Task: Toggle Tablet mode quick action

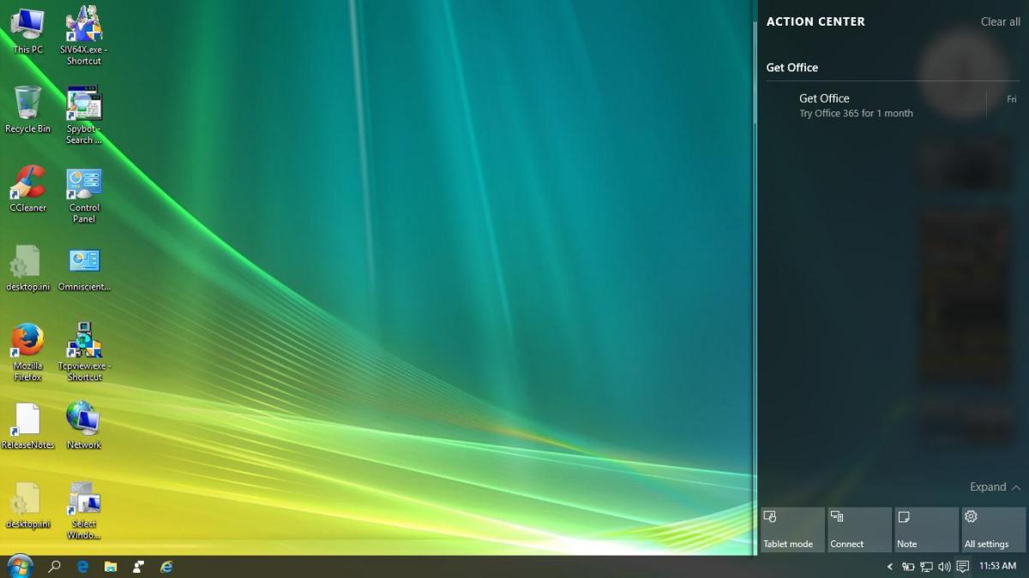Action: [x=792, y=529]
